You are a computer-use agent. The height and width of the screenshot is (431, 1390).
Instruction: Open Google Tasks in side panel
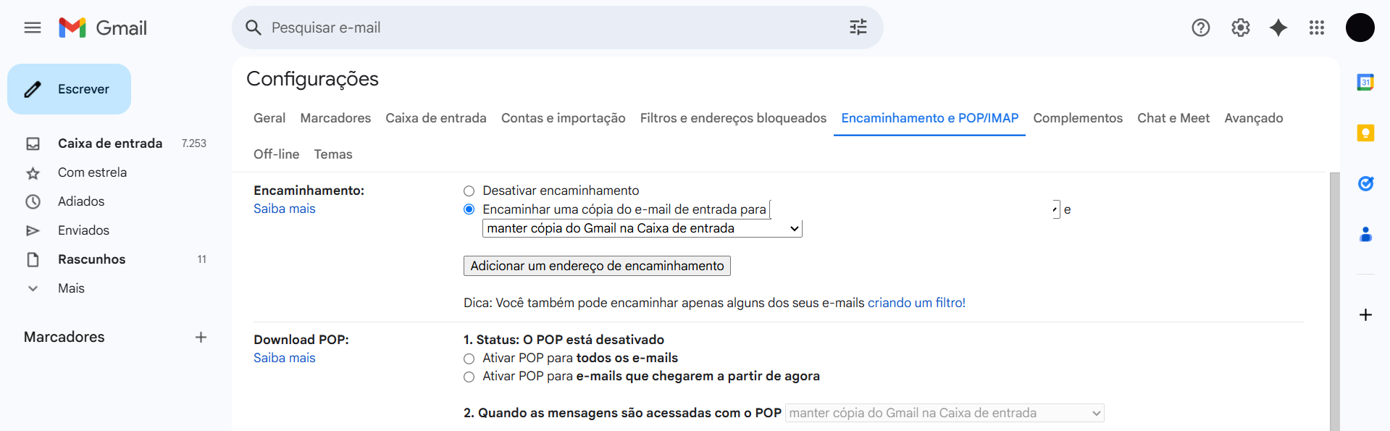(1365, 184)
